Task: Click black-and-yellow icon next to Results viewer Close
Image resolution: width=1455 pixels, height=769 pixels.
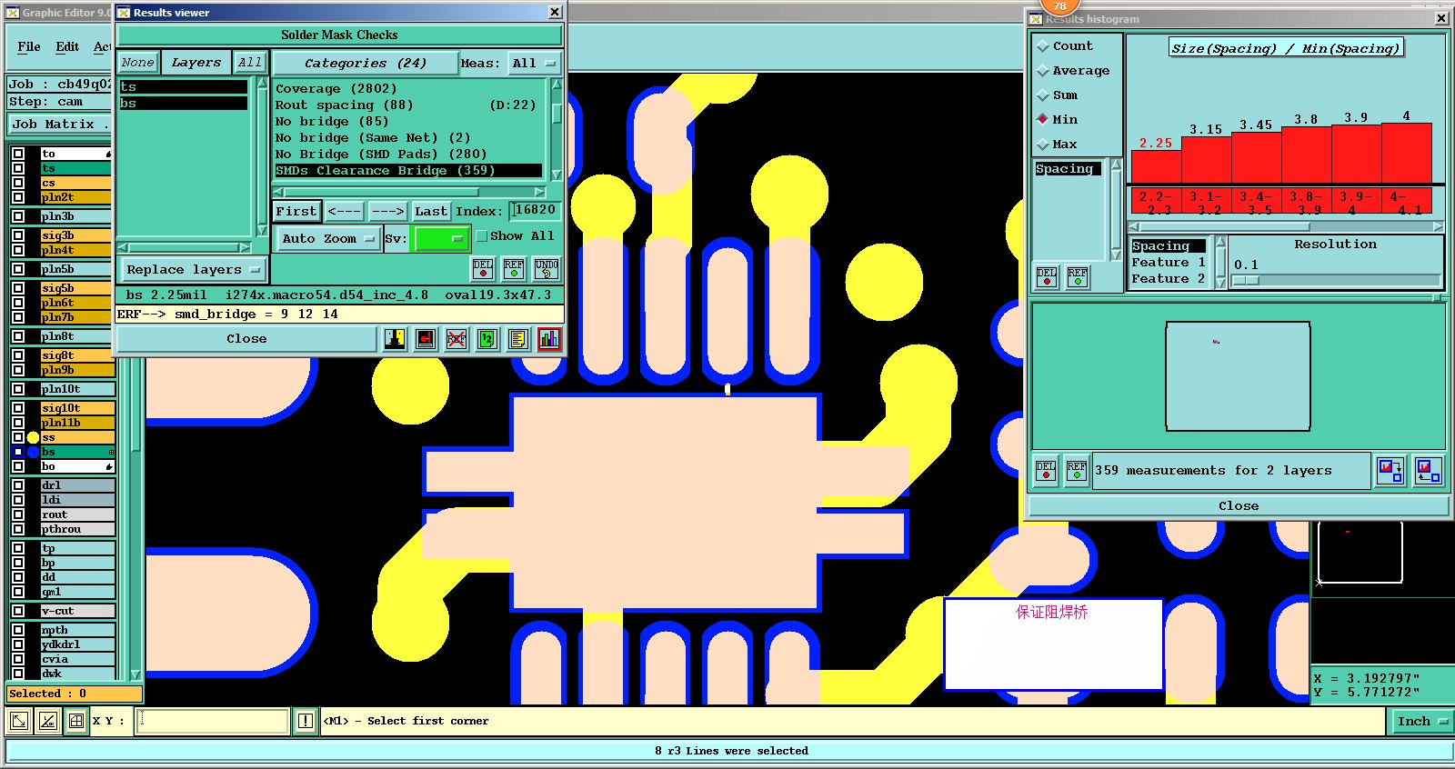Action: point(395,339)
